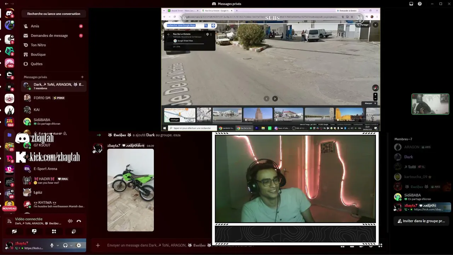Click the Inviter dans le groupe button
This screenshot has height=255, width=453.
click(421, 221)
